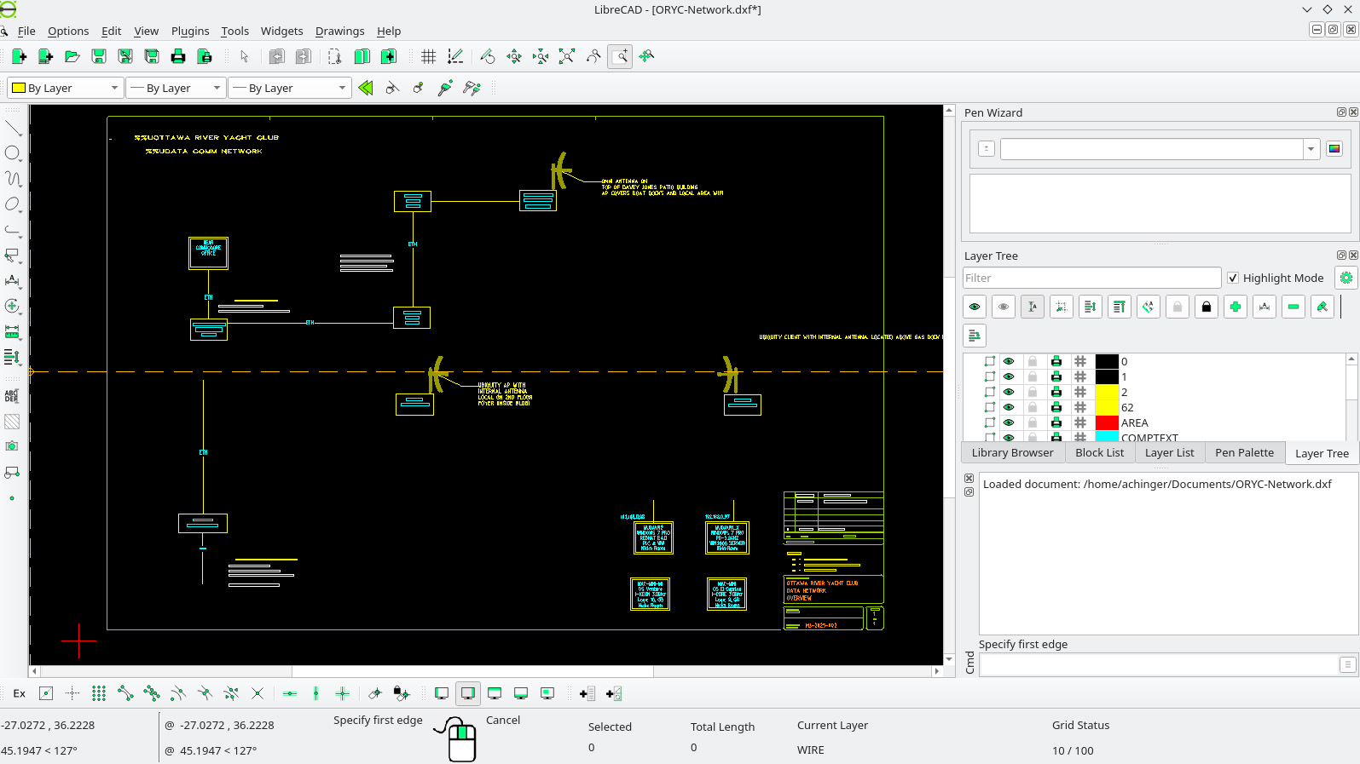
Task: Click the Open file folder icon
Action: coord(72,56)
